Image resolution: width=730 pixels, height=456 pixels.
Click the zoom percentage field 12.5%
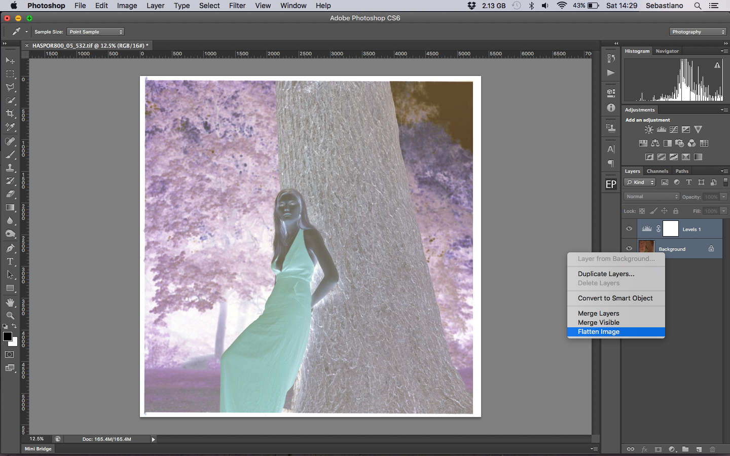[x=36, y=439]
